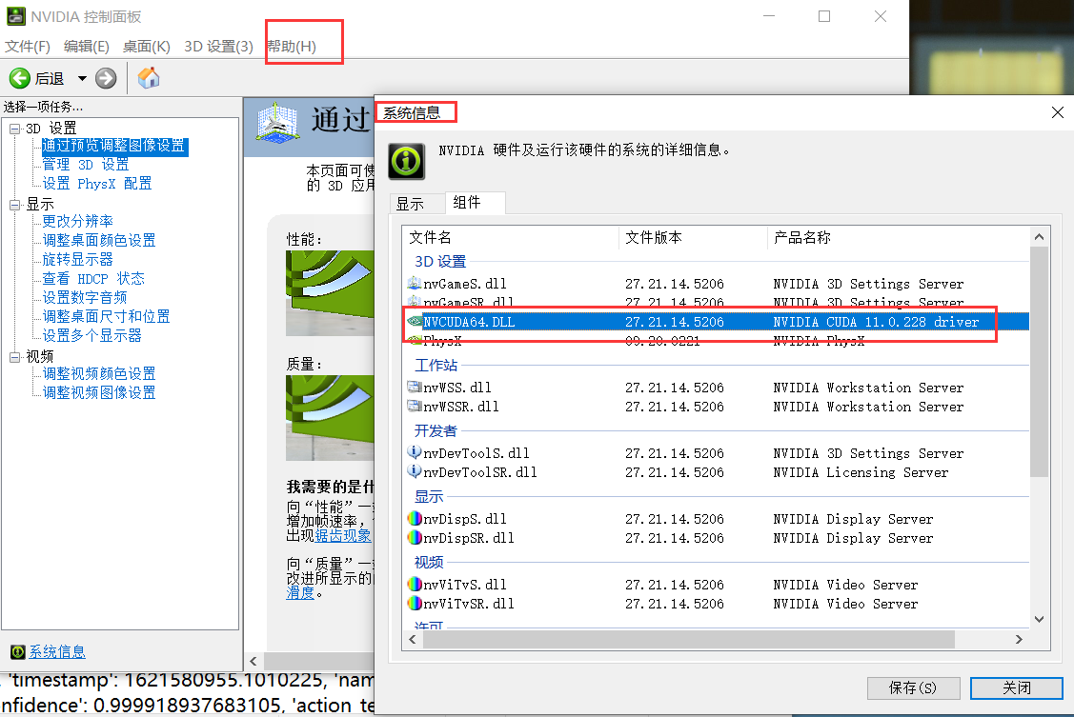The width and height of the screenshot is (1074, 717).
Task: Select the nvDevToolSR.dll row
Action: click(716, 472)
